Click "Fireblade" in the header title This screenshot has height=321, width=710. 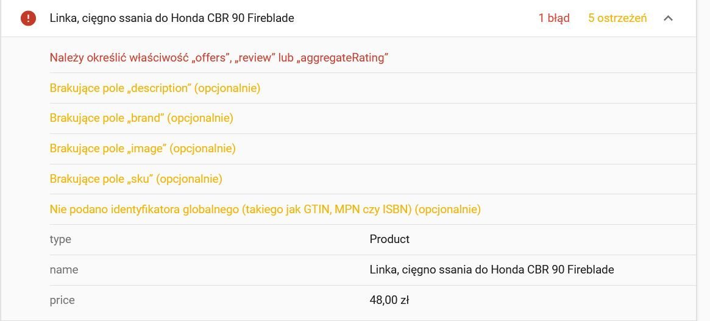pyautogui.click(x=271, y=18)
